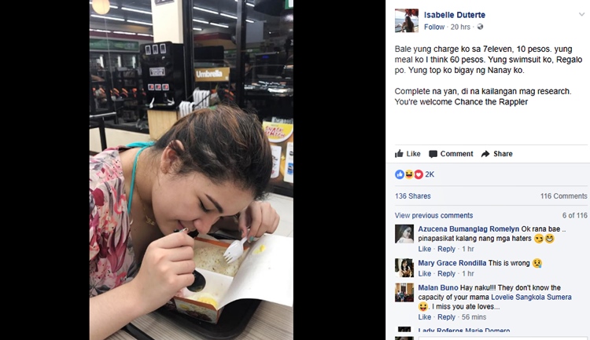The image size is (590, 340).
Task: Open Malan Buno's commenter avatar
Action: point(404,293)
